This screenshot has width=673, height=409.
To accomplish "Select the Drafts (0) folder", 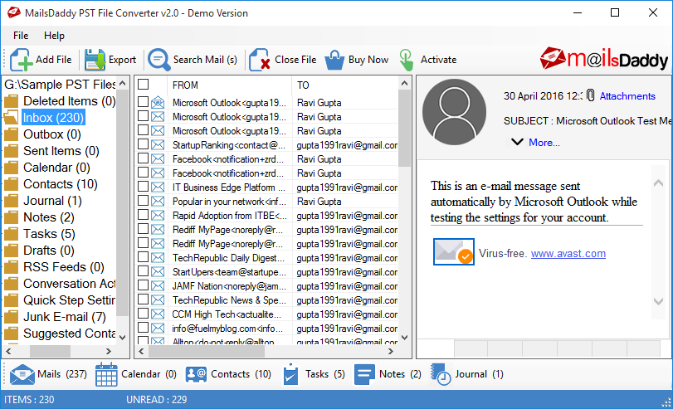I will point(48,251).
